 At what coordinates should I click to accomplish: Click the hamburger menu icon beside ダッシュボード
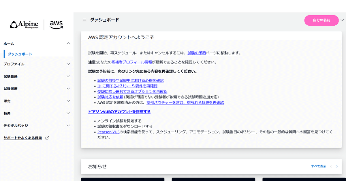[x=84, y=20]
